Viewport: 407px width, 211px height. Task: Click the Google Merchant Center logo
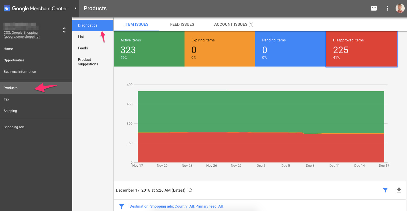click(34, 8)
